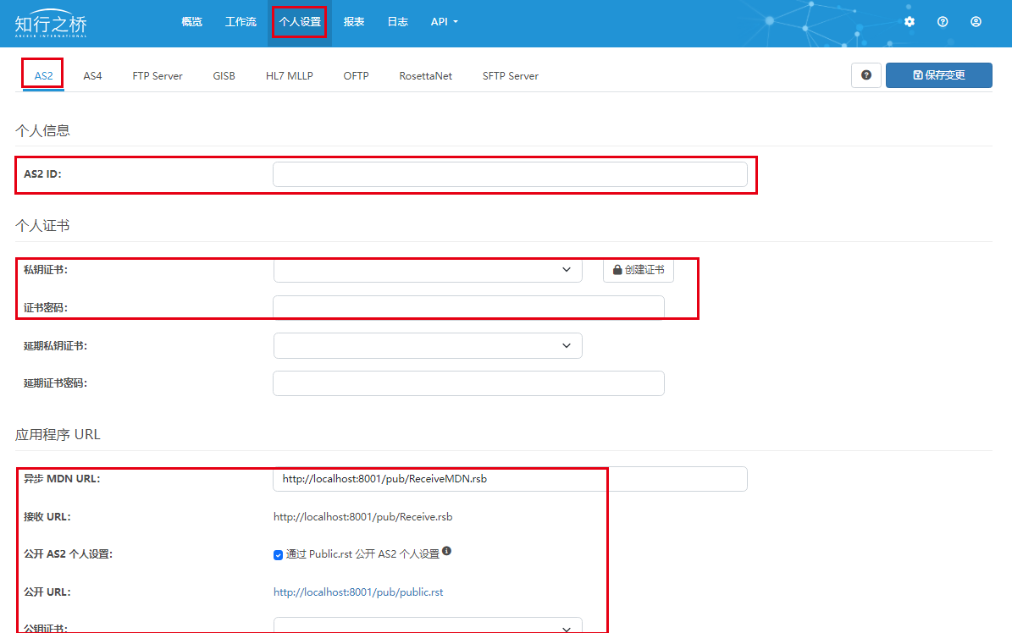Viewport: 1012px width, 633px height.
Task: Open the user account icon
Action: point(976,22)
